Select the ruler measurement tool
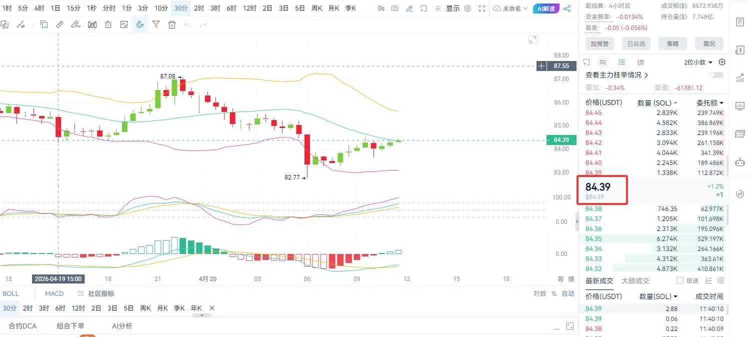This screenshot has height=337, width=751. click(x=59, y=24)
